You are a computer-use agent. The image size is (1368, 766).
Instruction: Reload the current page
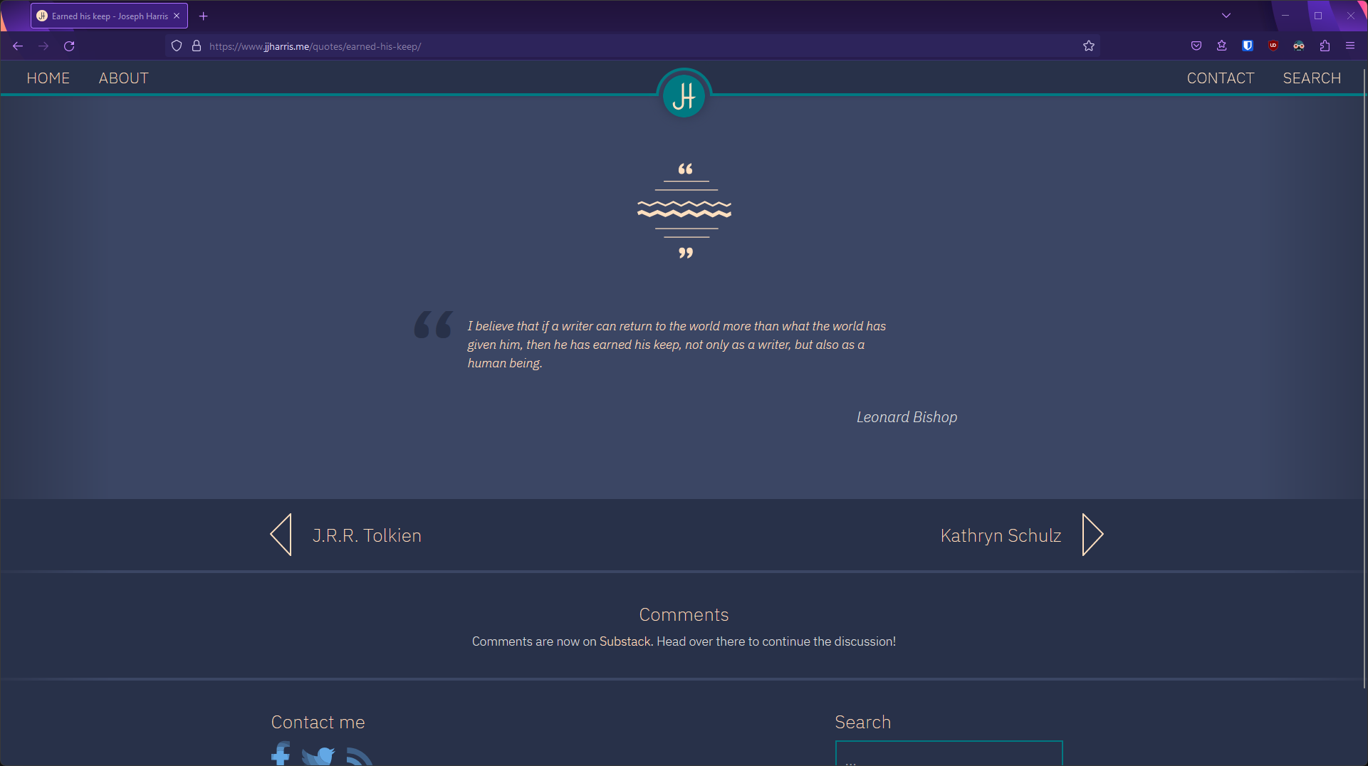click(69, 46)
